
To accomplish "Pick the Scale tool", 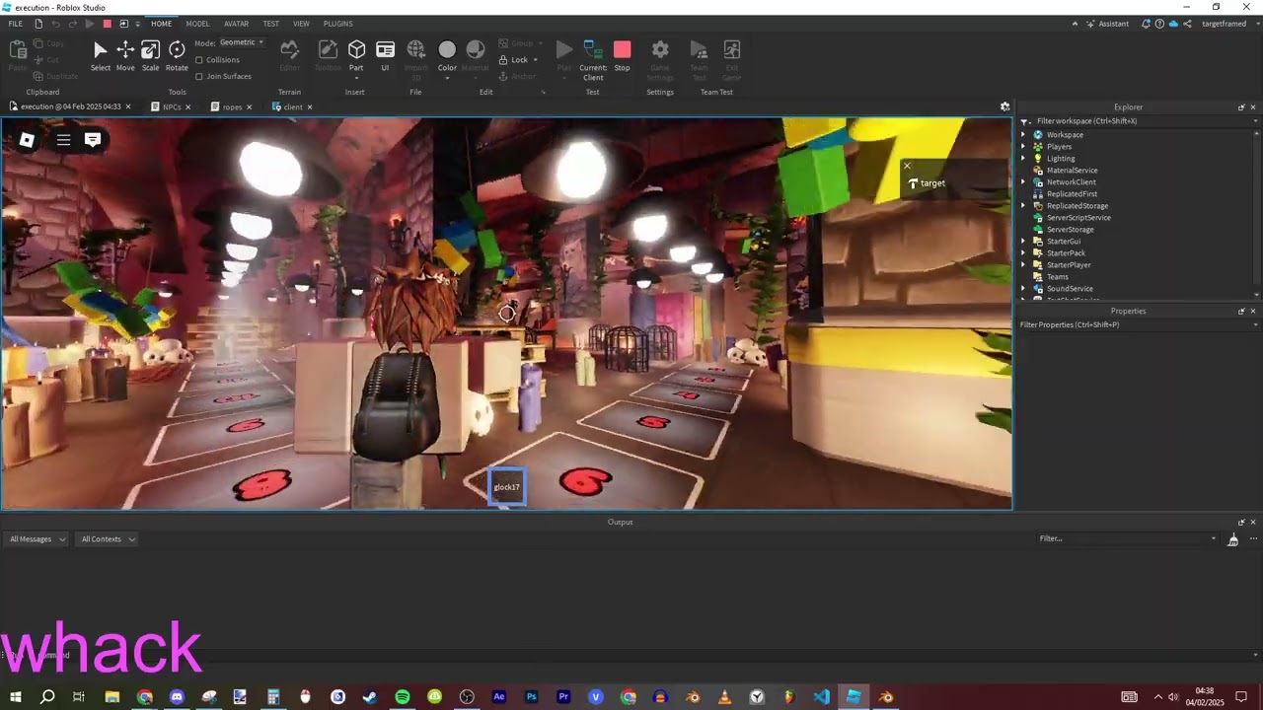I will point(150,56).
